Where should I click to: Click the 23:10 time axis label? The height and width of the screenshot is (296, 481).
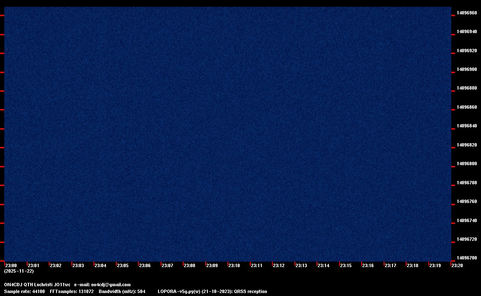[234, 265]
